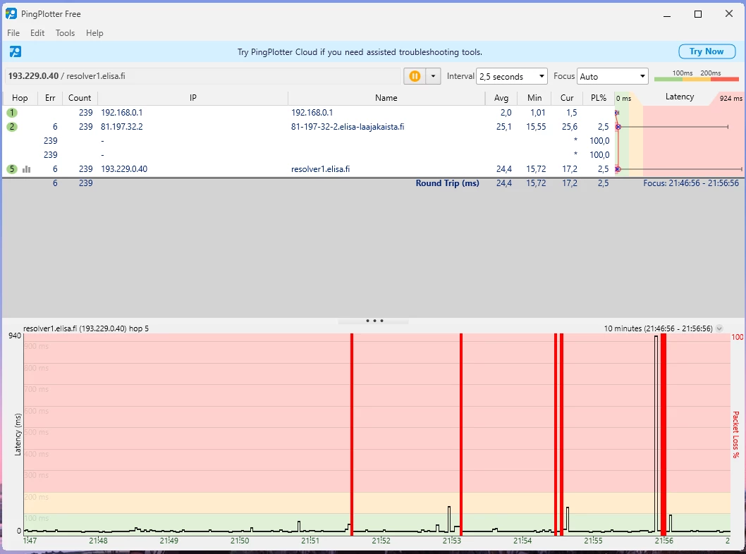The width and height of the screenshot is (746, 554).
Task: Click the 21:50 time axis label
Action: click(x=240, y=541)
